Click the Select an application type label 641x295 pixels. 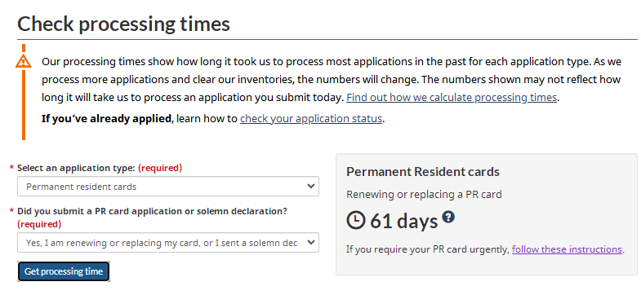tap(76, 168)
